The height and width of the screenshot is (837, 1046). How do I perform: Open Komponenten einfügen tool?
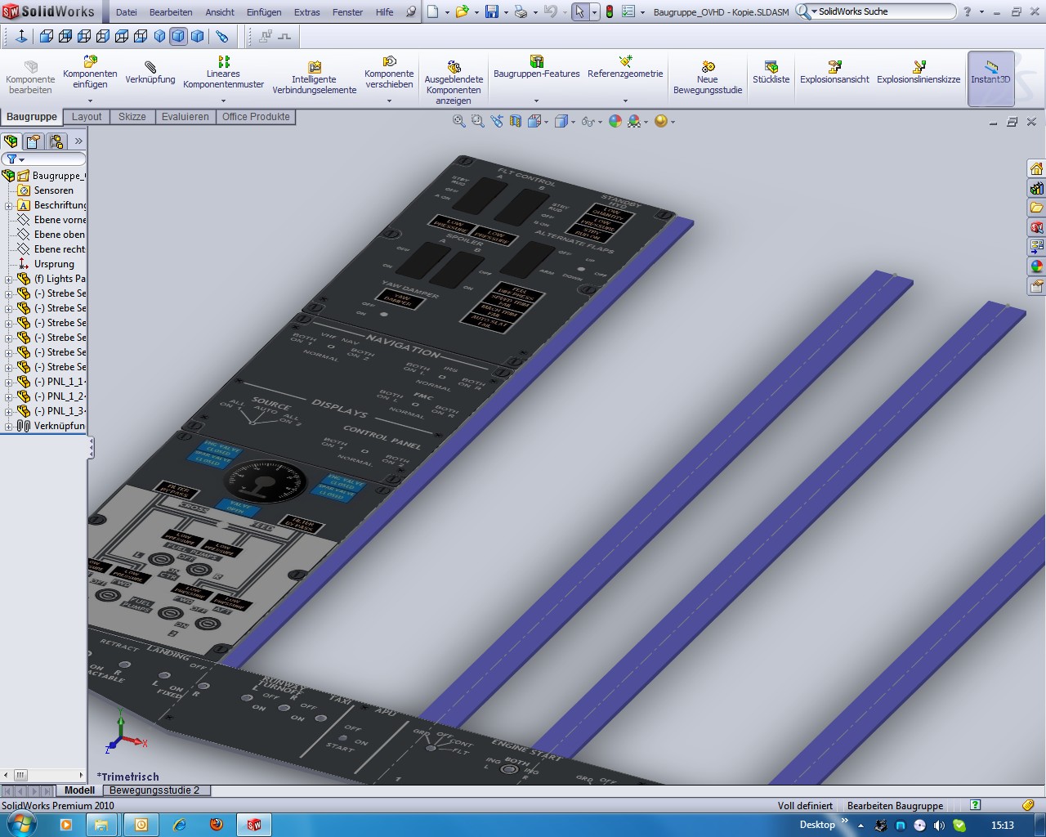(90, 62)
